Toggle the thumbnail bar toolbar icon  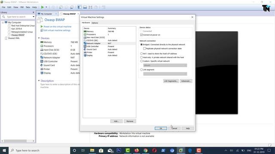click(x=85, y=7)
